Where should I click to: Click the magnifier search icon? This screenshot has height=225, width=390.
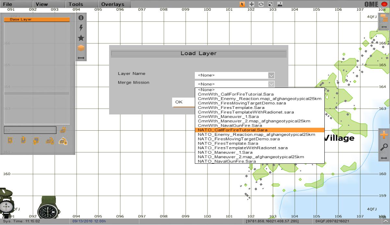pos(384,147)
